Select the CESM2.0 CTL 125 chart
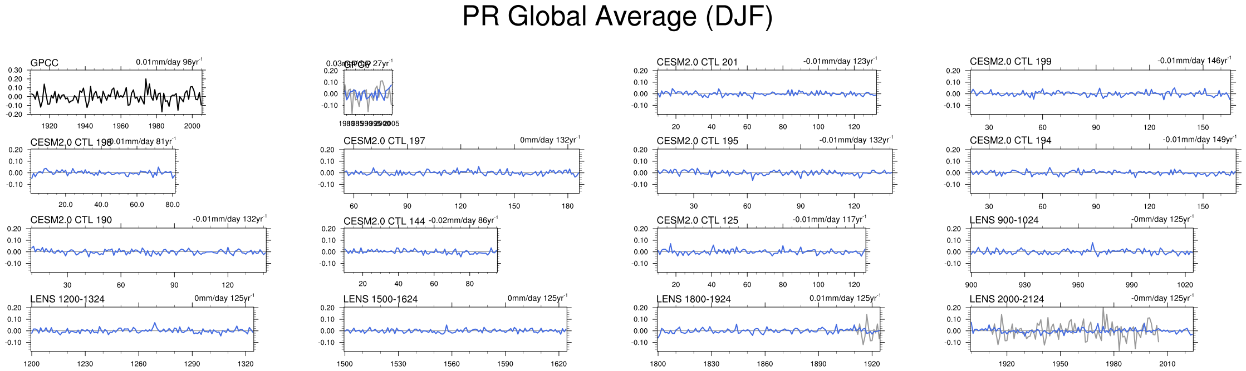Image resolution: width=1246 pixels, height=371 pixels. 761,250
